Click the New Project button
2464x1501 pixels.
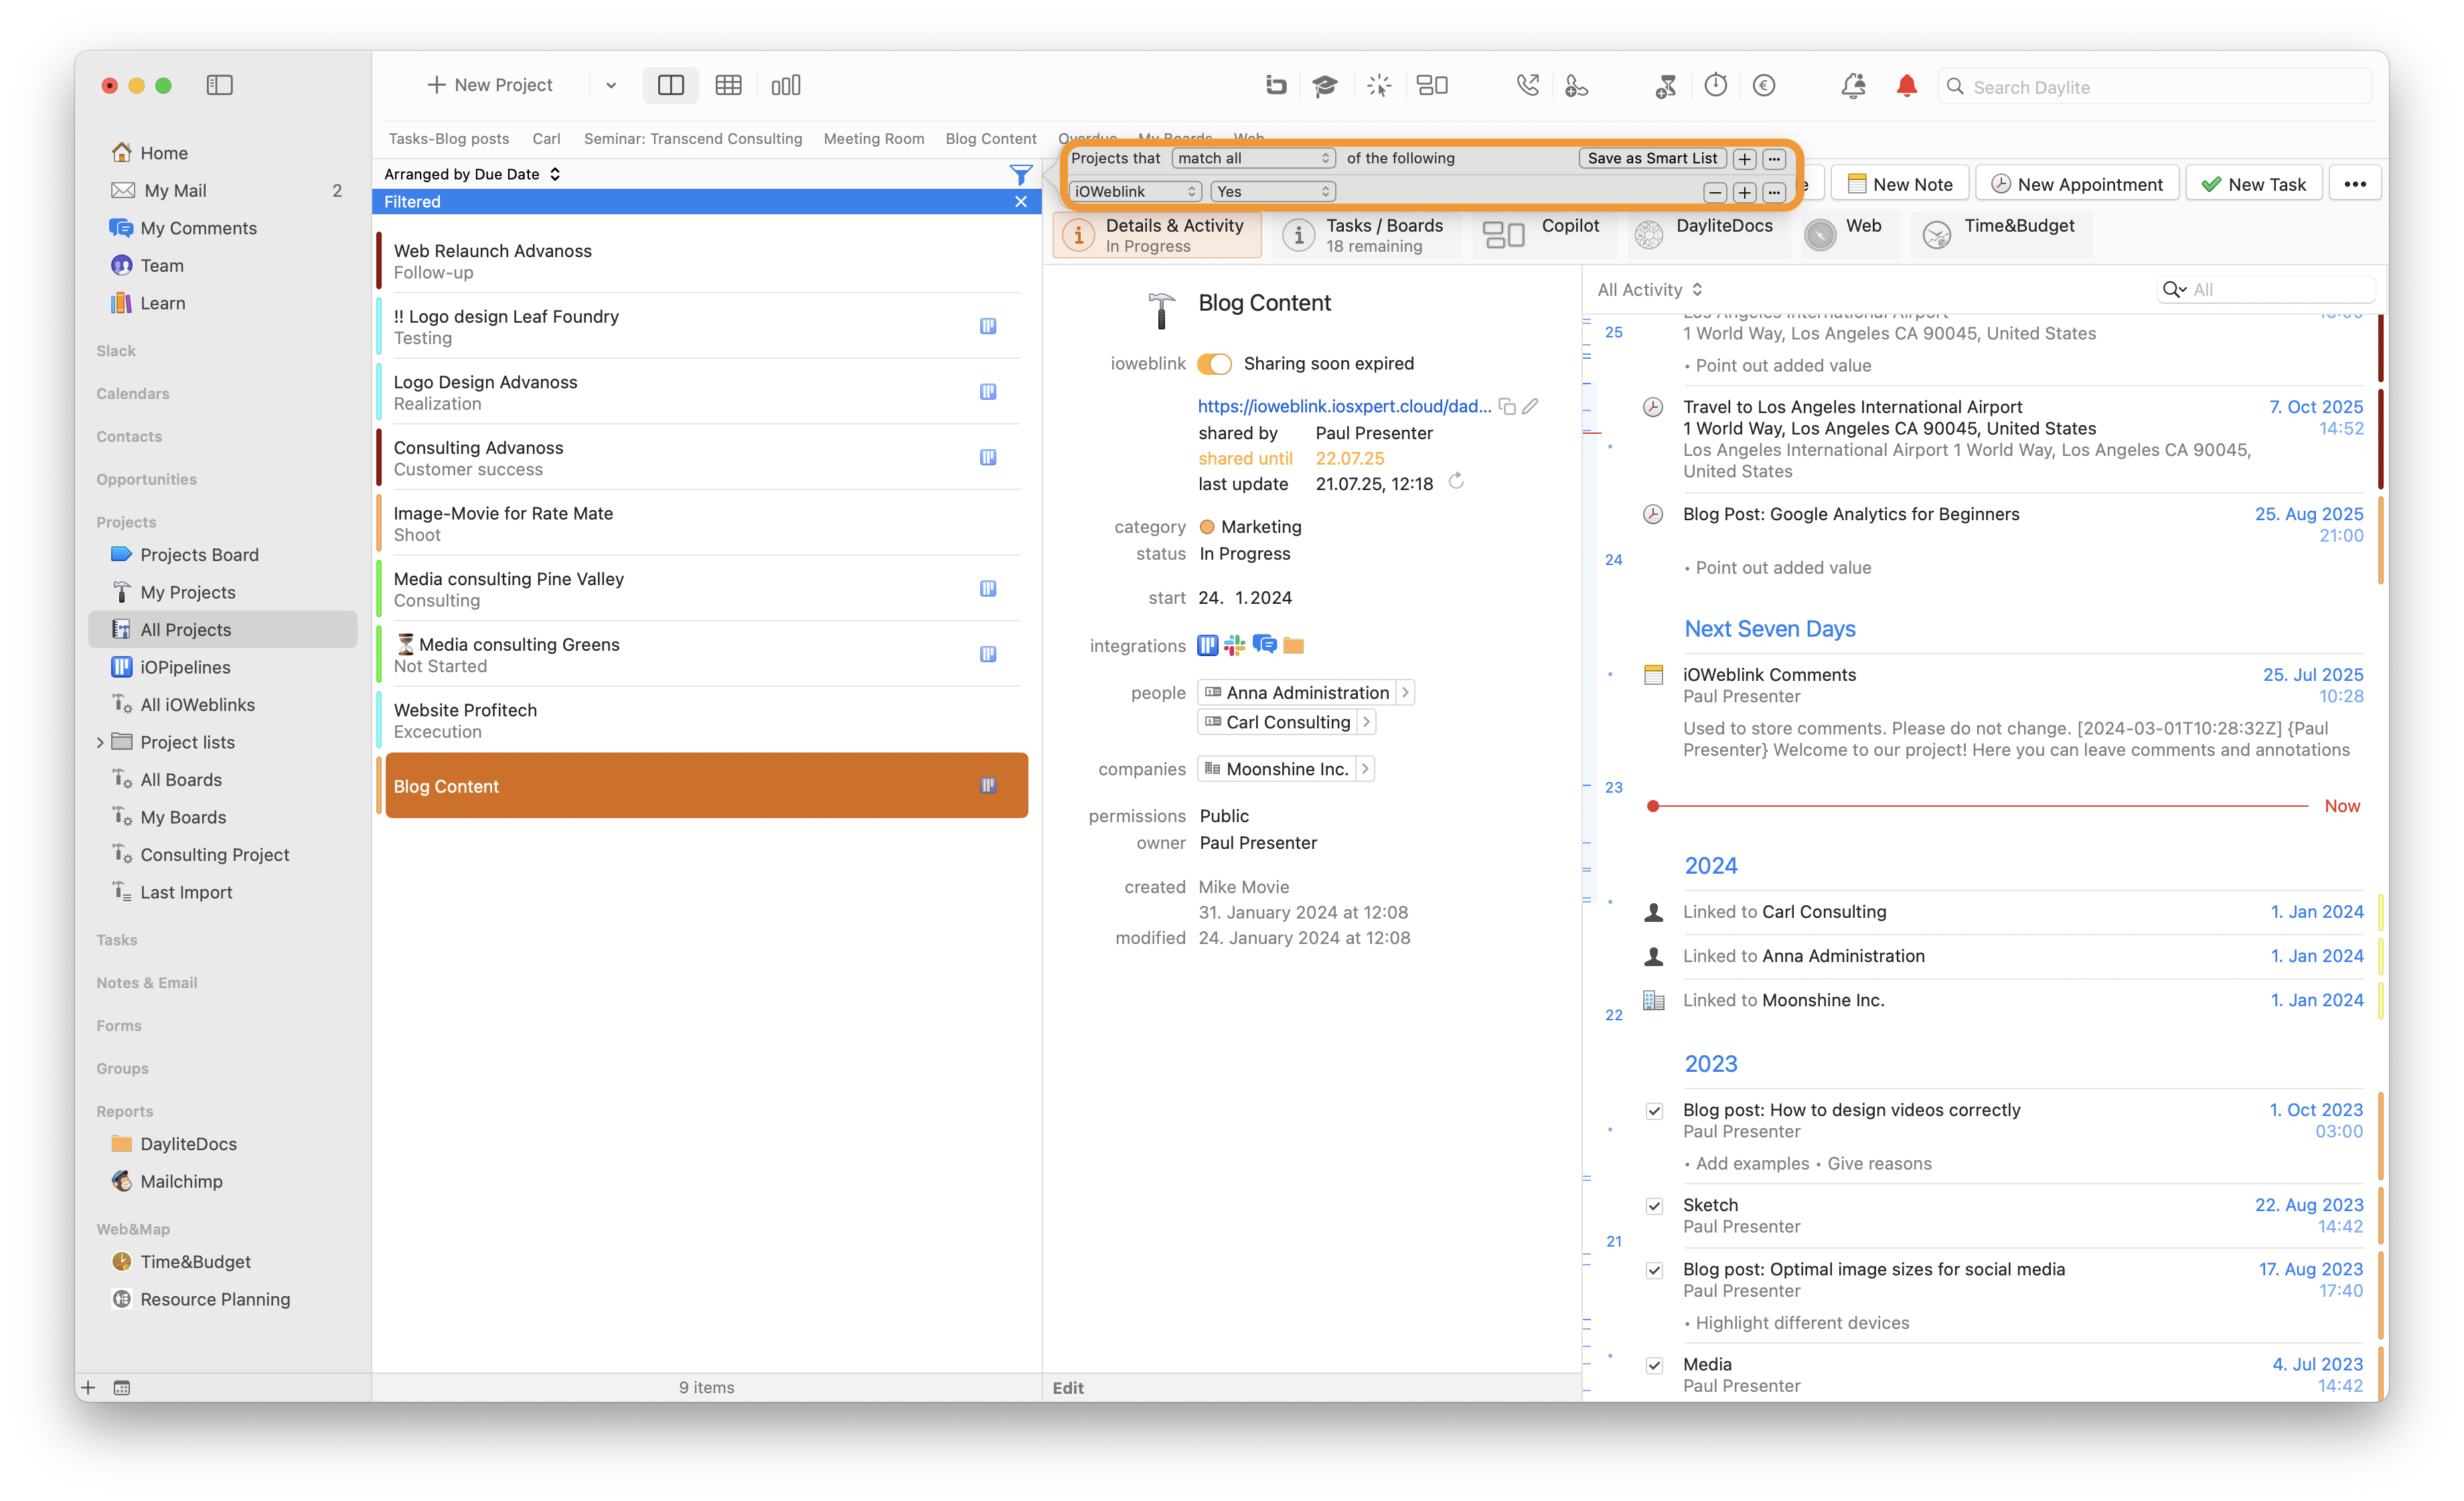(489, 85)
